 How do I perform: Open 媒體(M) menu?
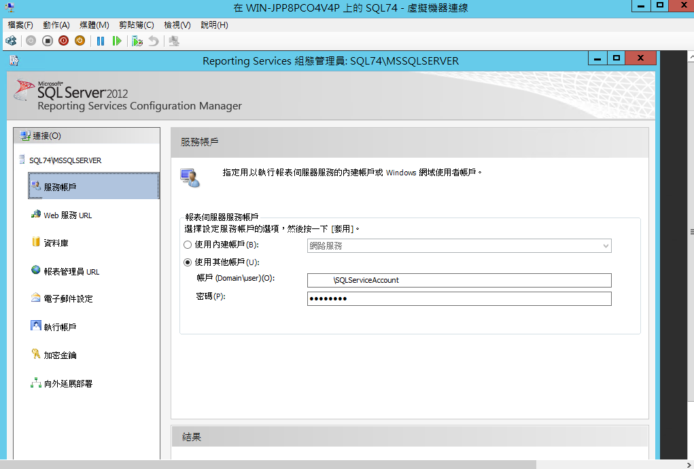point(94,25)
